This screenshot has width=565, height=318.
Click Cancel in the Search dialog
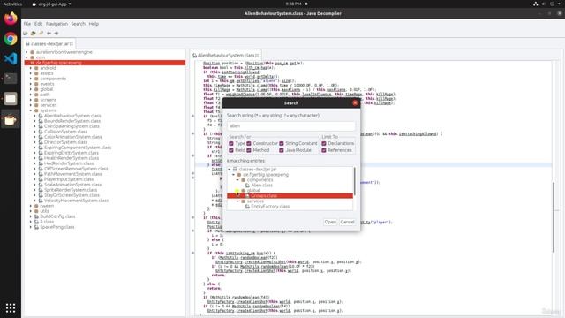[x=347, y=222]
